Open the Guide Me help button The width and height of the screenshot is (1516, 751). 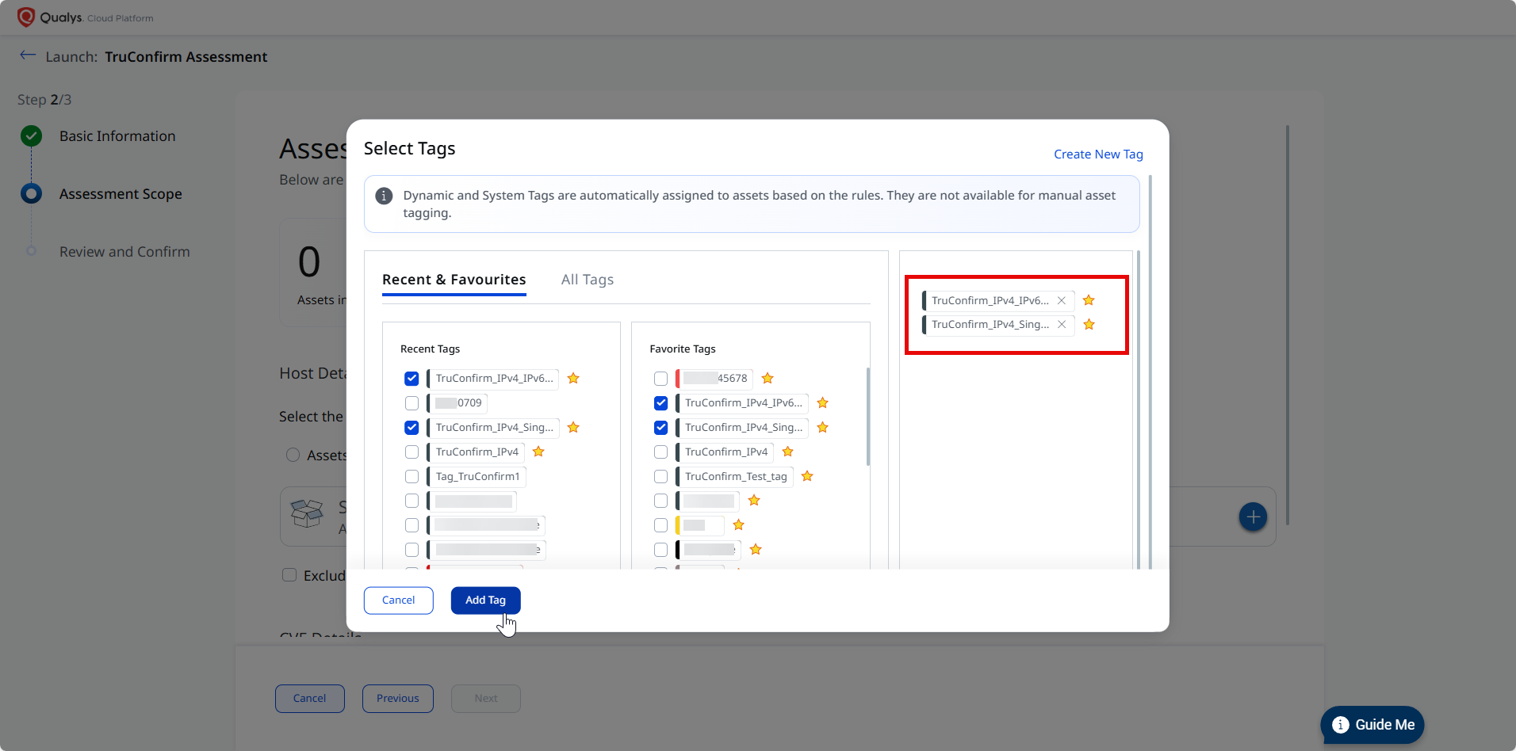click(1372, 725)
